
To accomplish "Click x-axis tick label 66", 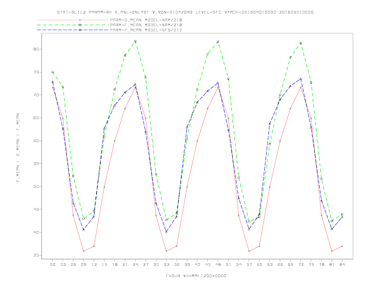I will [280, 264].
